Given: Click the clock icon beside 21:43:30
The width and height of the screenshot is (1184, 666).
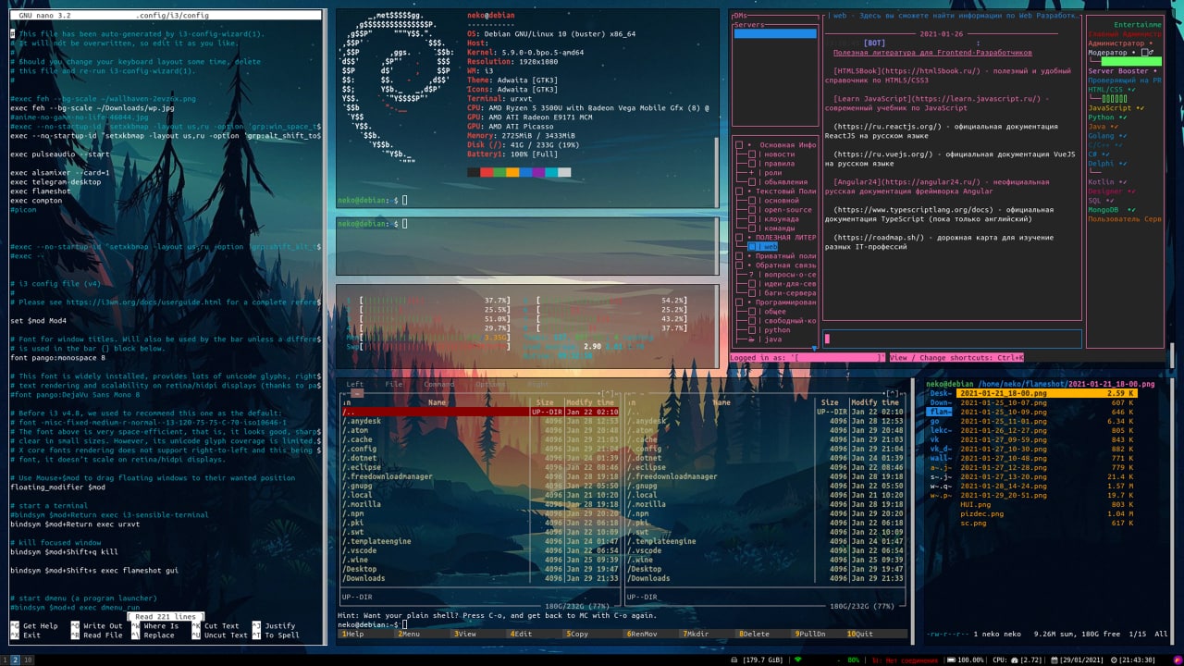Looking at the screenshot, I should [x=1114, y=660].
